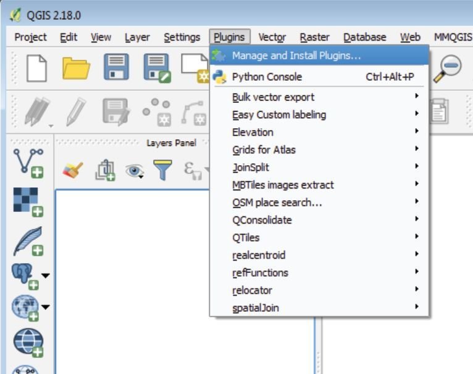
Task: Select OSM place search entry
Action: 319,203
